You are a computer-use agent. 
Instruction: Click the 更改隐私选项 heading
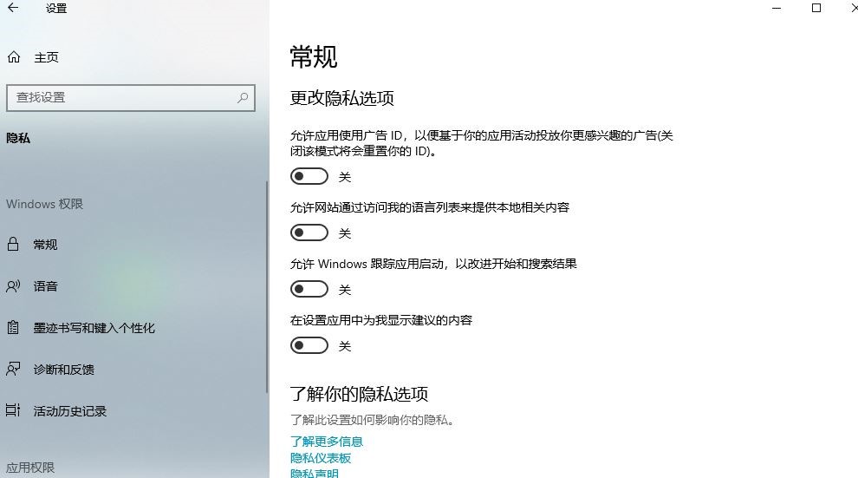click(342, 98)
